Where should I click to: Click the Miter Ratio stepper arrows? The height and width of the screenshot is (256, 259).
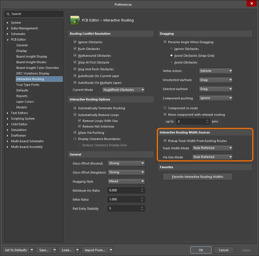(142, 199)
